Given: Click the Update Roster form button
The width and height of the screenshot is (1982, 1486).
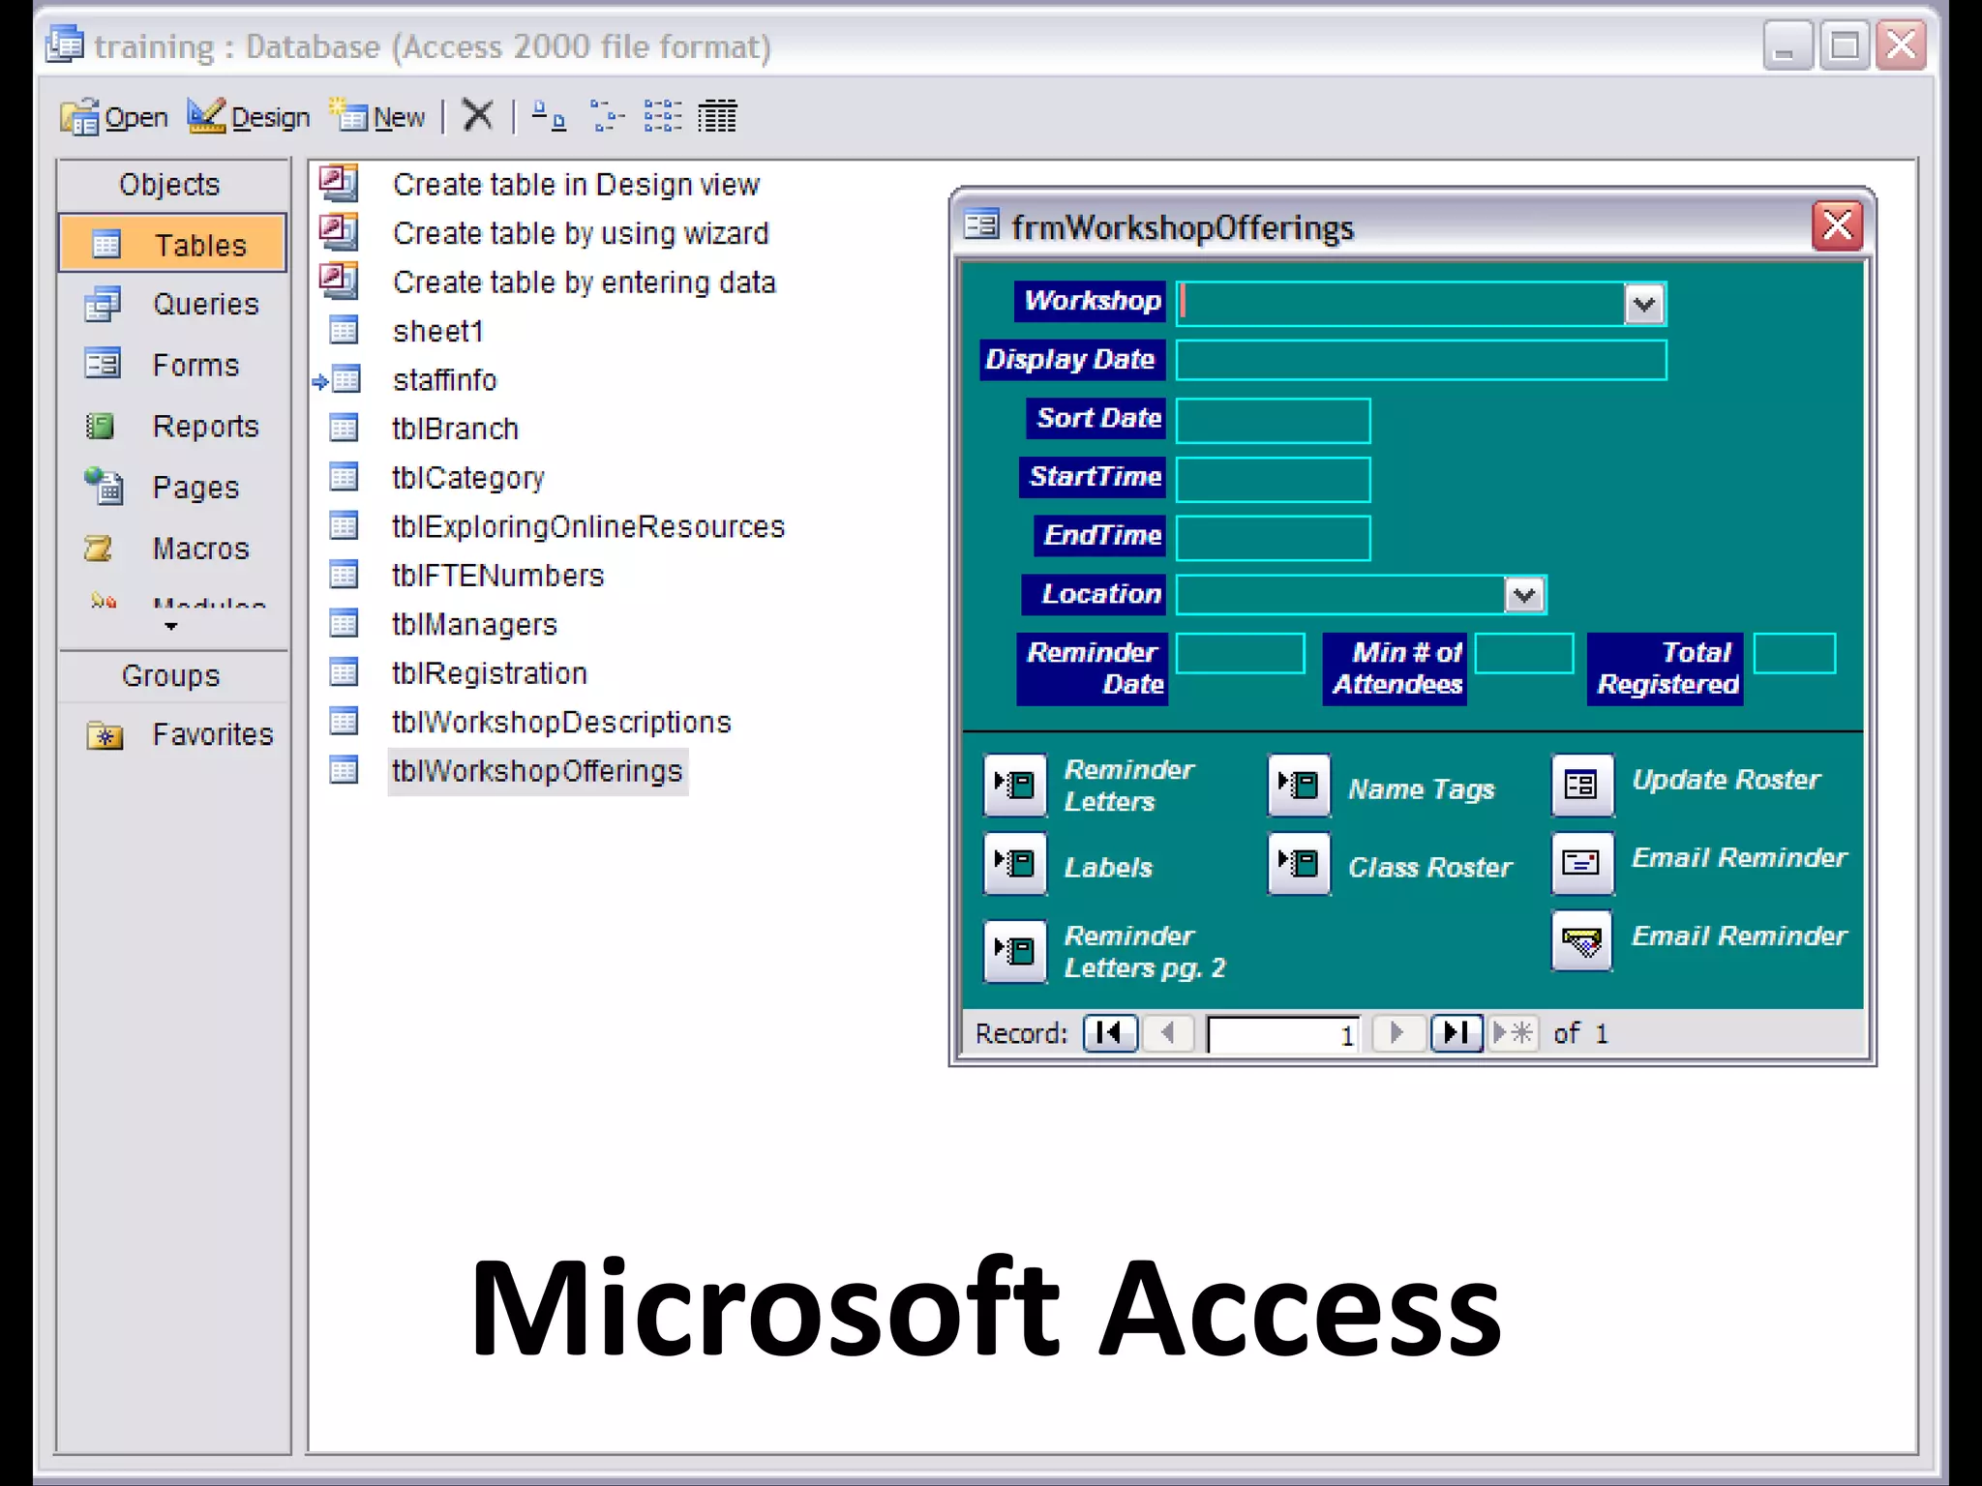Looking at the screenshot, I should point(1581,785).
